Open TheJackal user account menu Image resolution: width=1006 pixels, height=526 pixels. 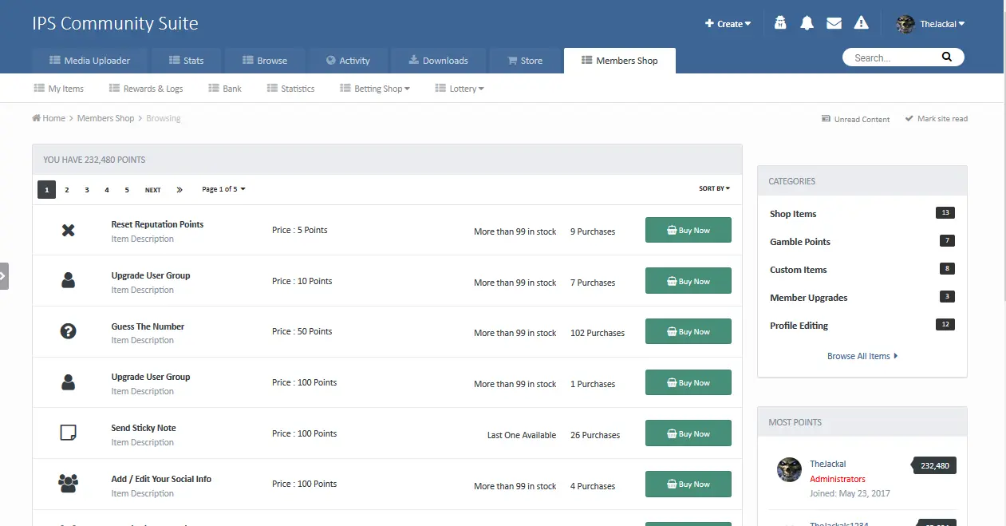(x=942, y=24)
